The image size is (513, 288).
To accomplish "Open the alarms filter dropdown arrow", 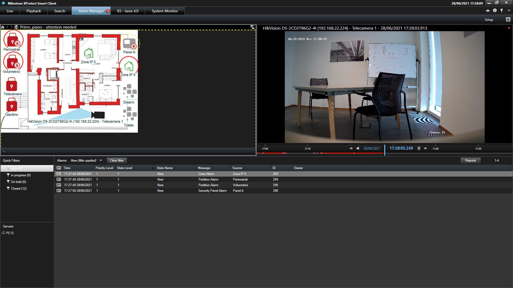I will 101,161.
